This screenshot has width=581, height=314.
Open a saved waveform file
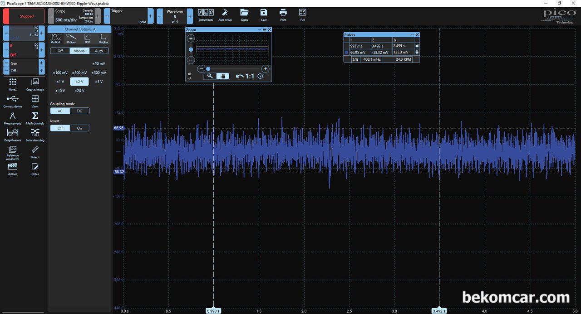coord(244,14)
